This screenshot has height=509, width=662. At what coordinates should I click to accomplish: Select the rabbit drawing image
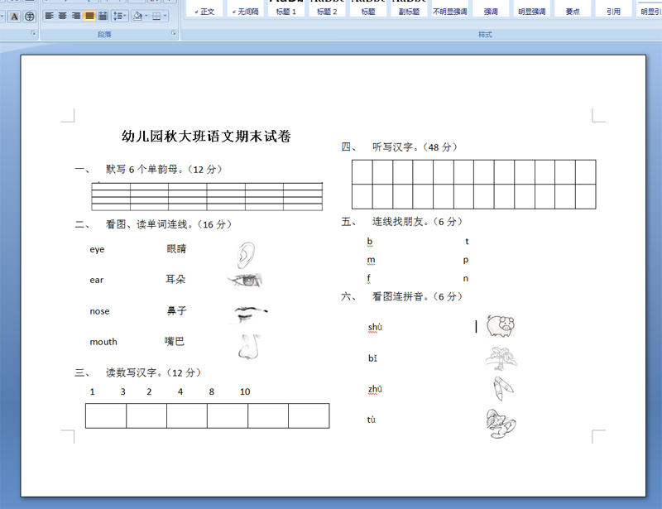(x=501, y=424)
